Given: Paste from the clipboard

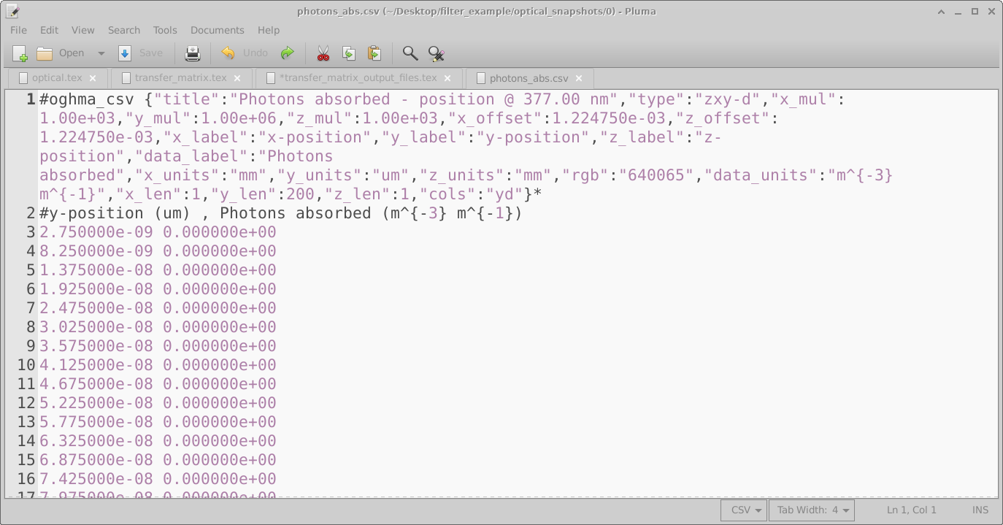Looking at the screenshot, I should pos(373,53).
